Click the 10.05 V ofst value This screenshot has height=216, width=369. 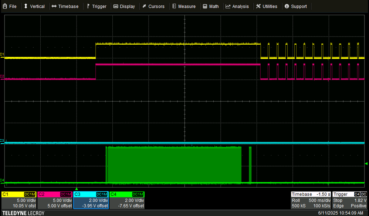tap(24, 206)
